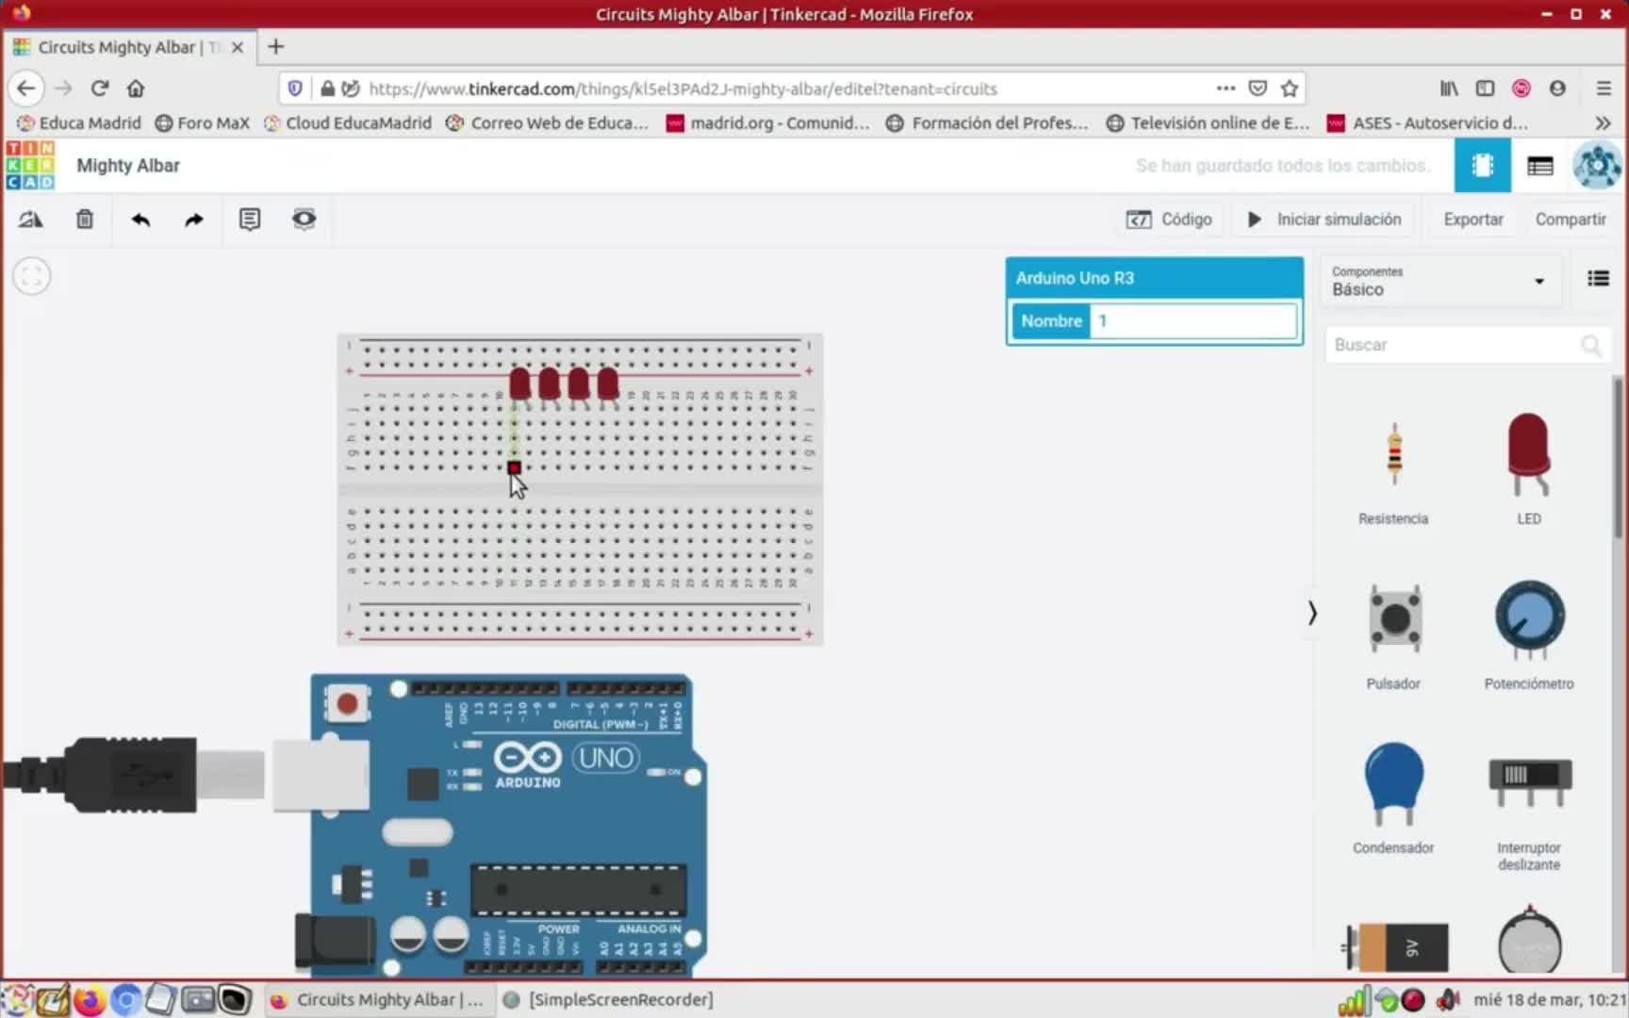Open the user profile avatar
The height and width of the screenshot is (1018, 1629).
[1597, 166]
